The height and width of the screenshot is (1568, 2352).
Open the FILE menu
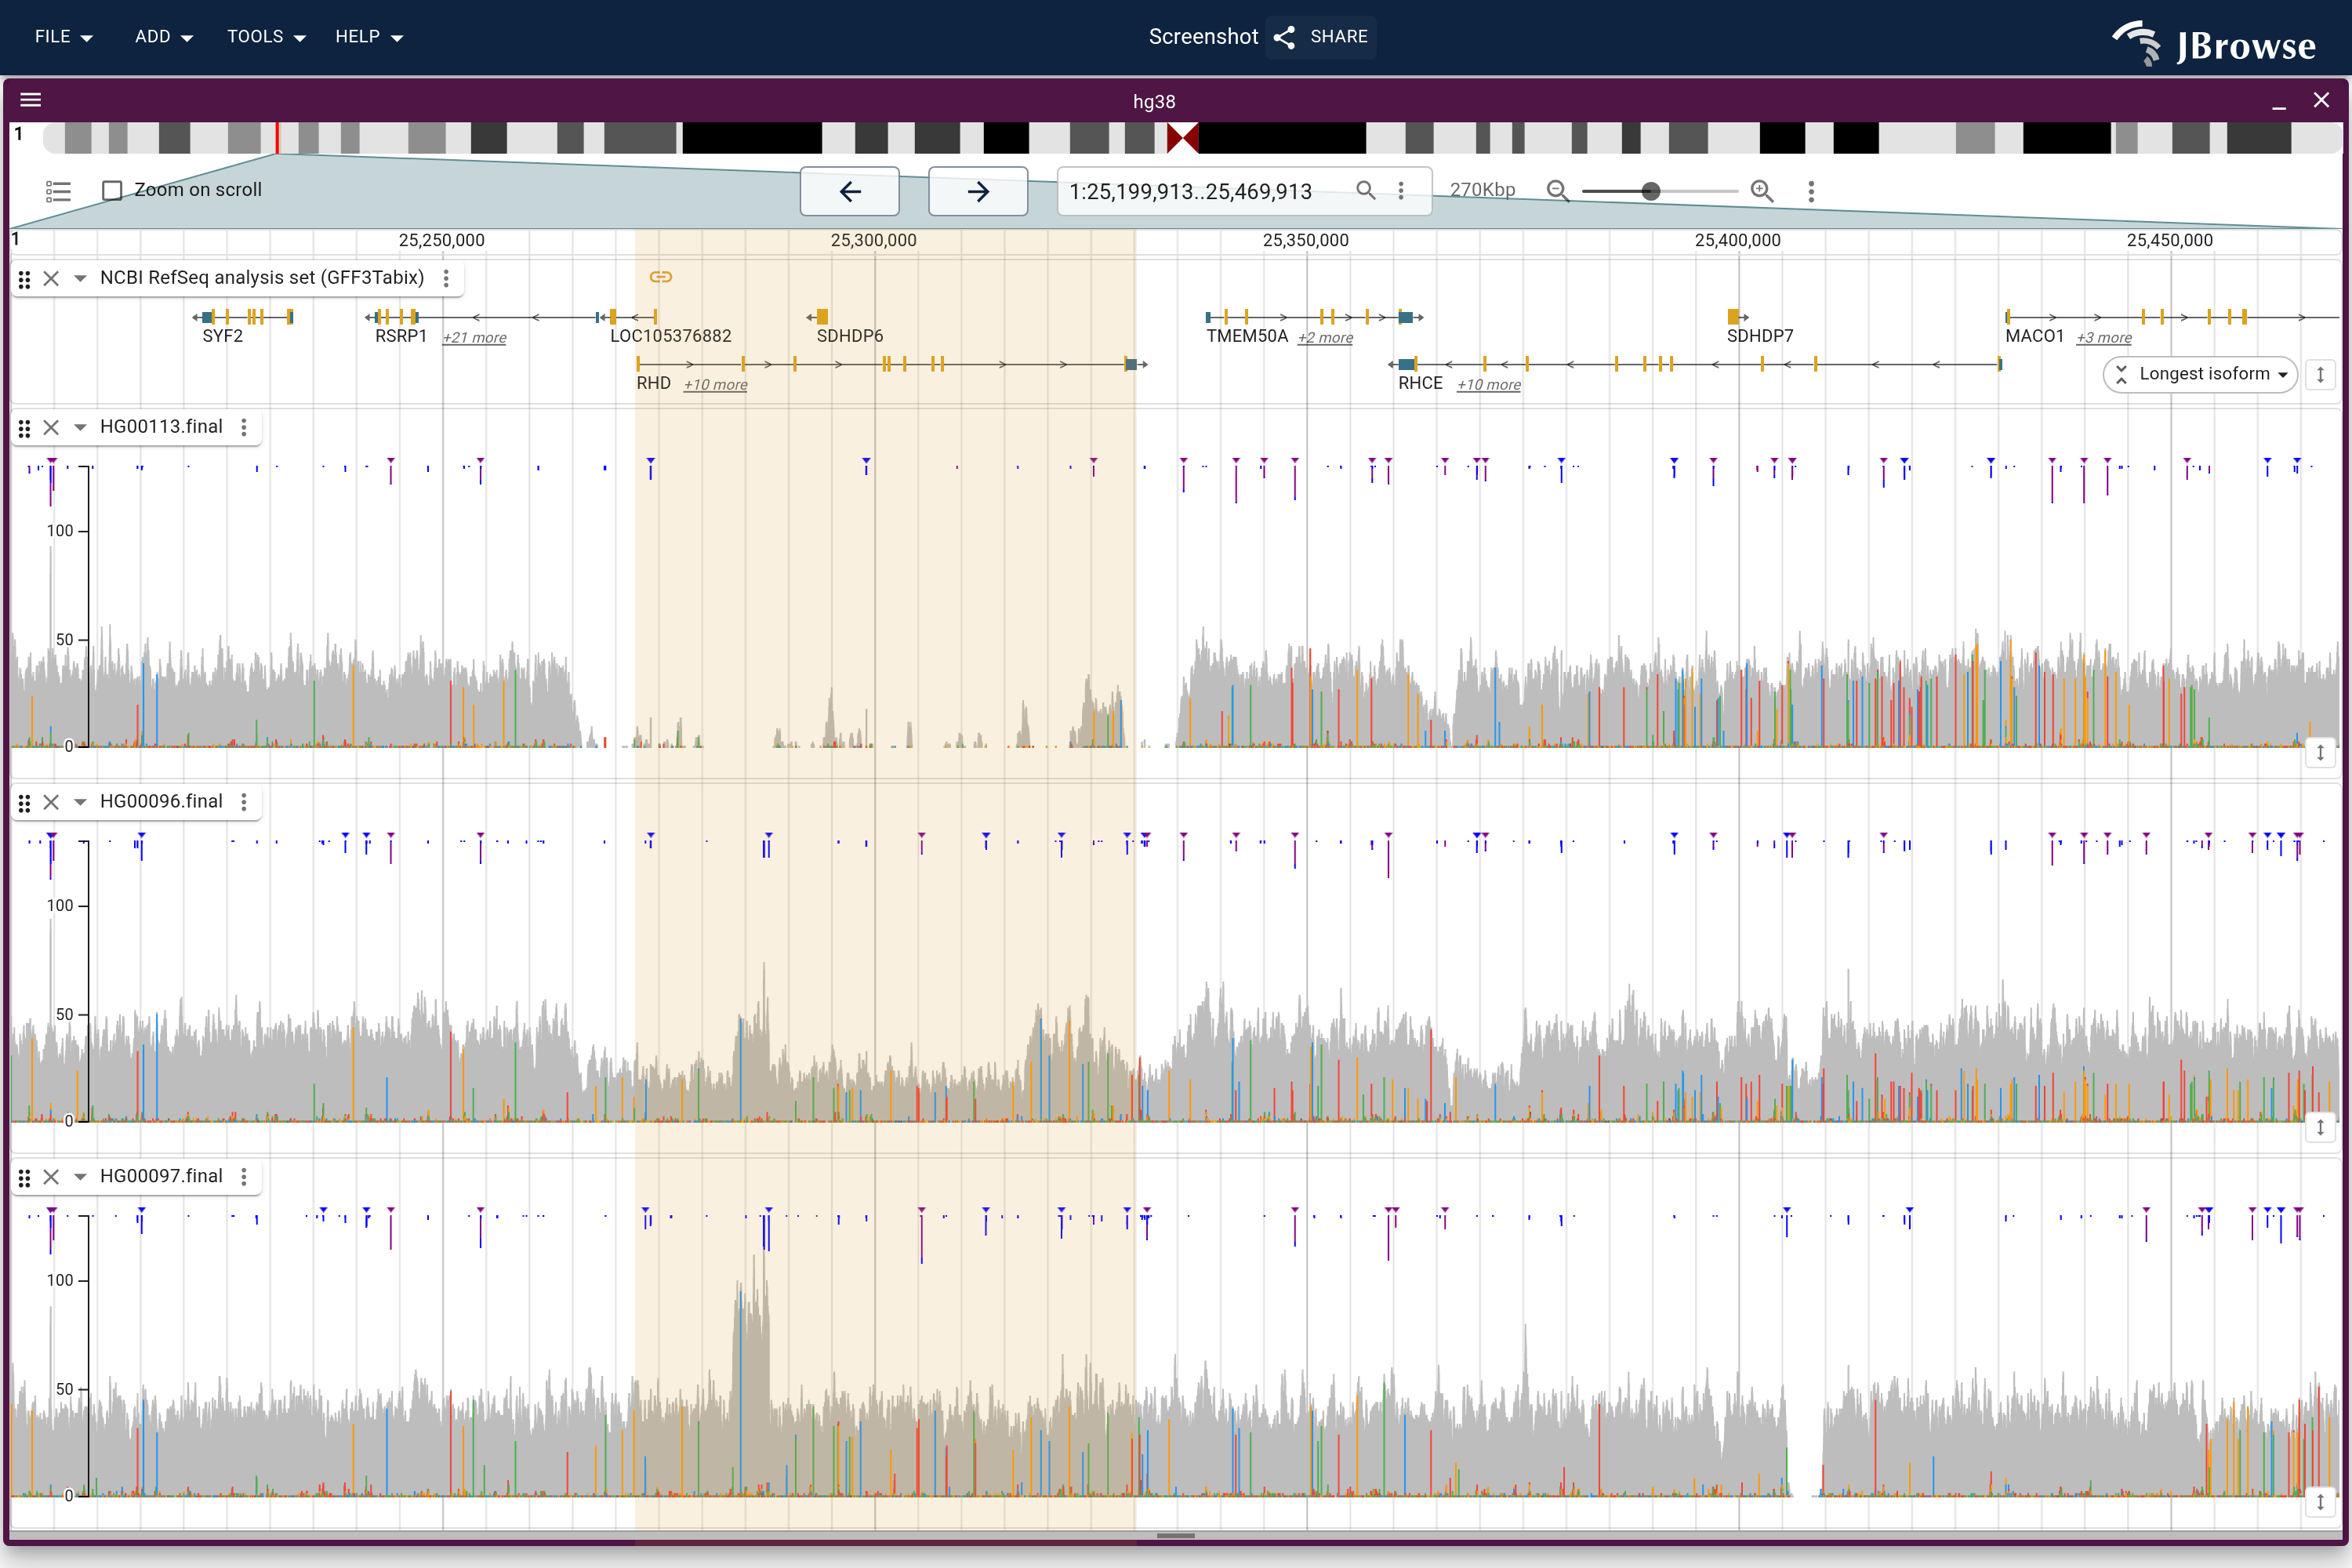63,37
